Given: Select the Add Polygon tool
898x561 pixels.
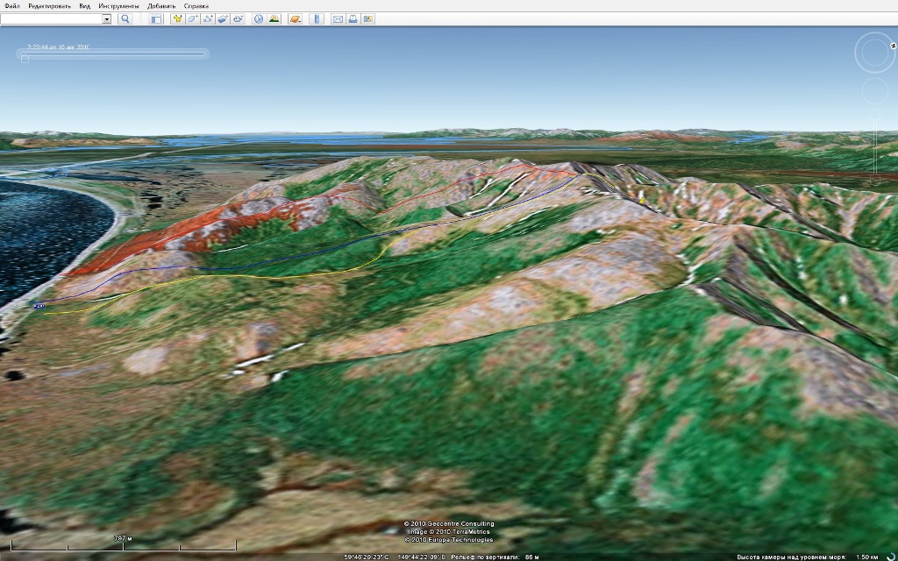Looking at the screenshot, I should 192,18.
